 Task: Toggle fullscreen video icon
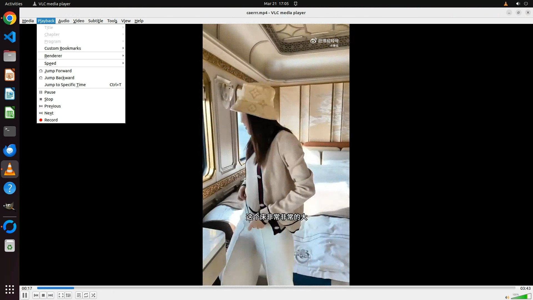point(61,295)
